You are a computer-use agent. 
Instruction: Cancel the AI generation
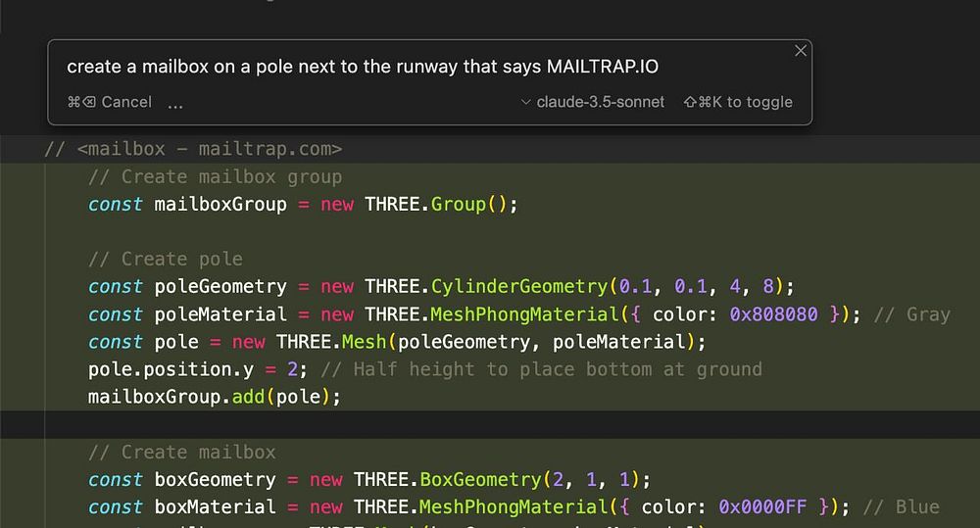110,102
